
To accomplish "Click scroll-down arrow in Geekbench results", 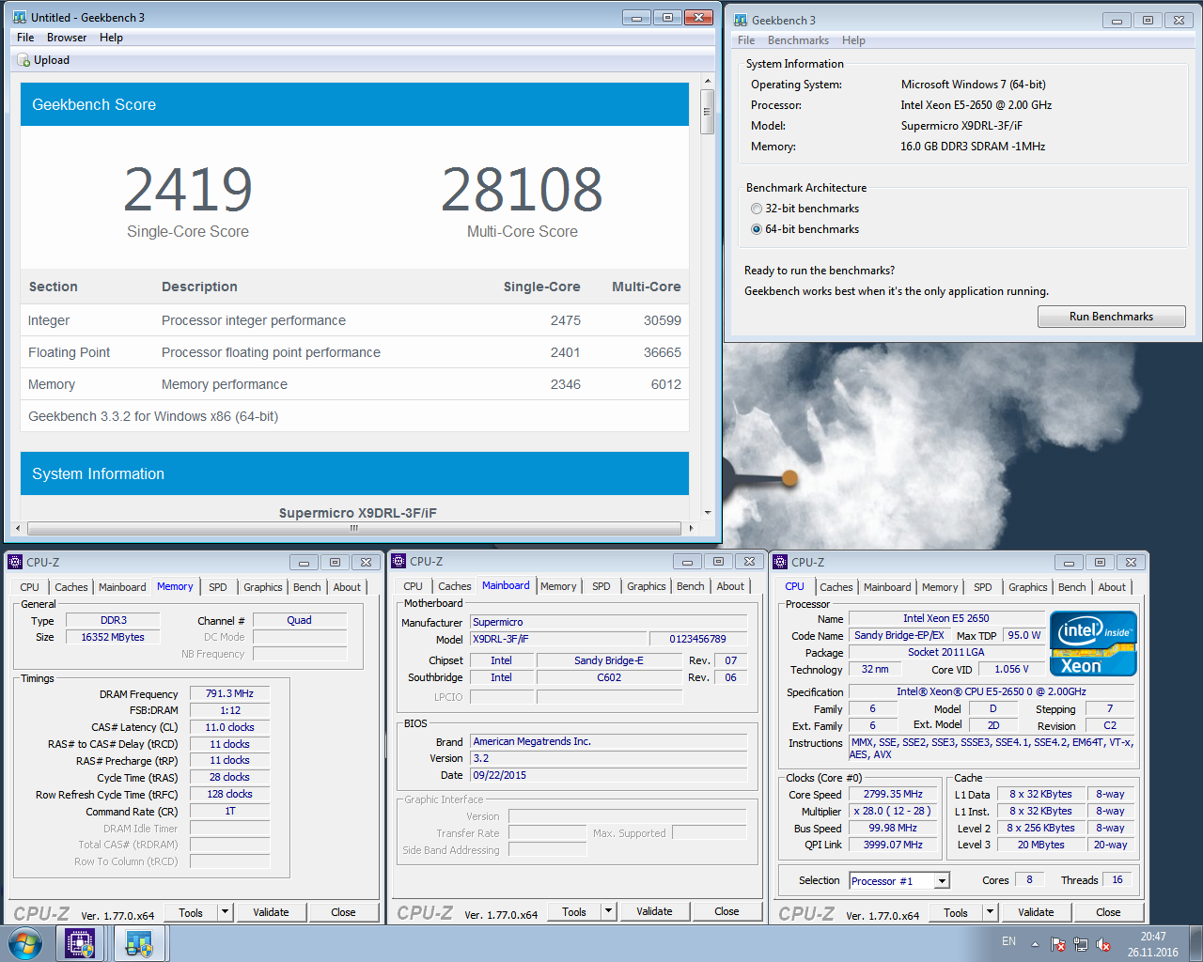I will coord(708,513).
